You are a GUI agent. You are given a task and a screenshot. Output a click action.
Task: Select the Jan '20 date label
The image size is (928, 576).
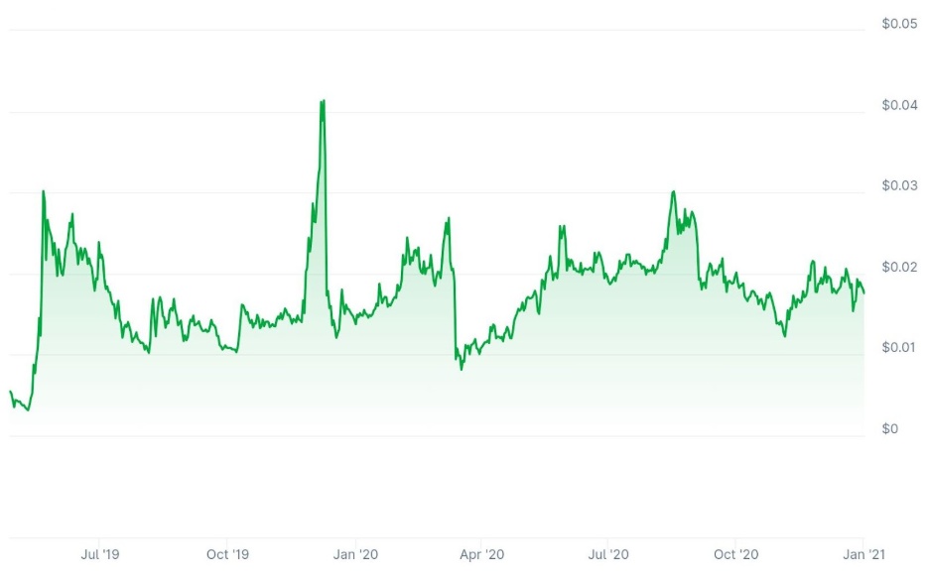355,554
